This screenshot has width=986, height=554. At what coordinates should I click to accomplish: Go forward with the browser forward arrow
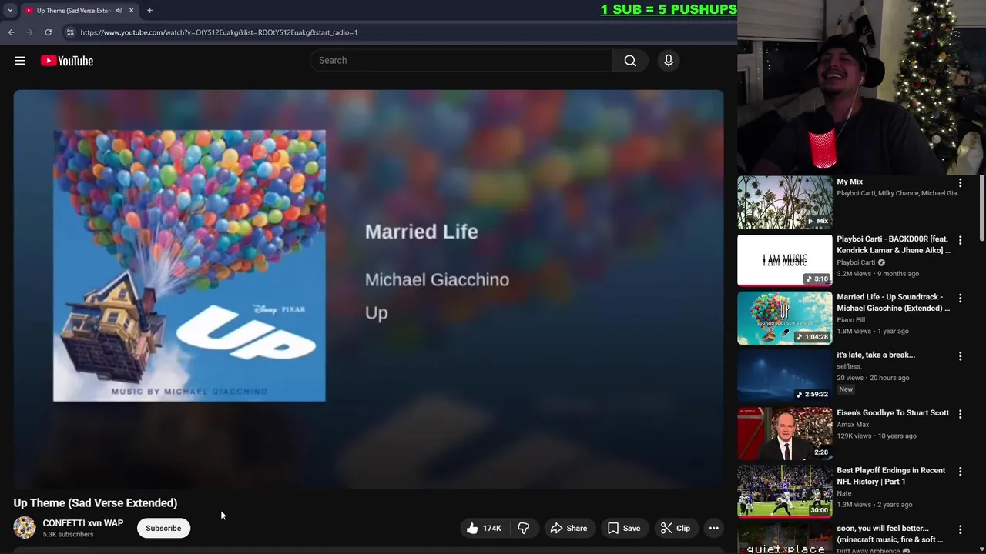pyautogui.click(x=30, y=32)
